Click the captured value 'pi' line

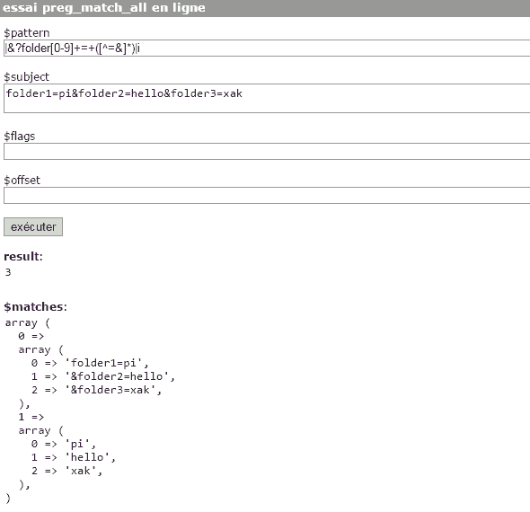pos(64,444)
